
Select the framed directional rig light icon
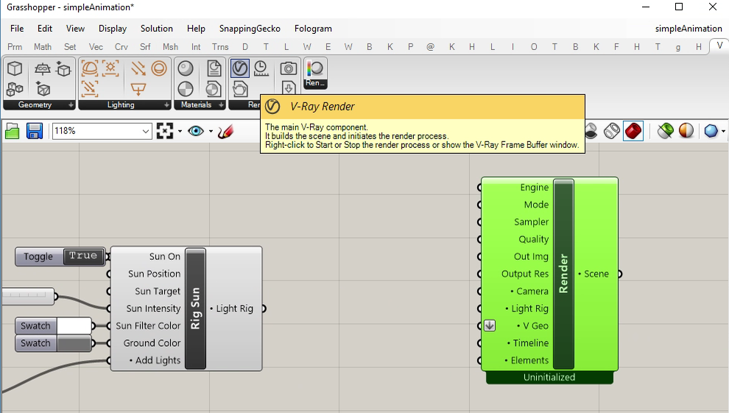[x=90, y=89]
